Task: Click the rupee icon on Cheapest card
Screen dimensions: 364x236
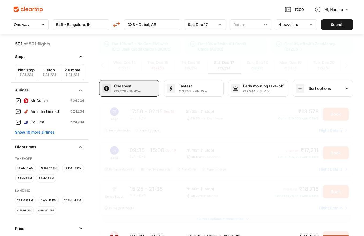Action: (107, 88)
